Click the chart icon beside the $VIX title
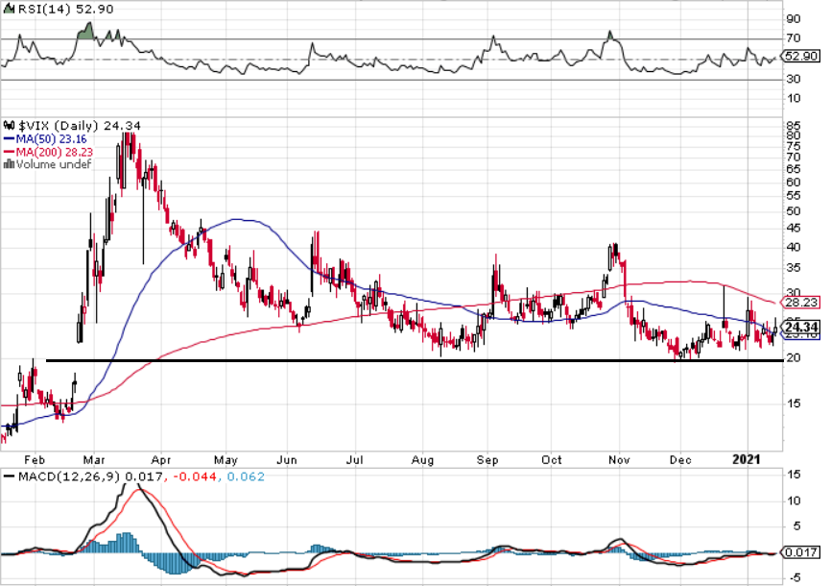Image resolution: width=831 pixels, height=586 pixels. (x=10, y=126)
